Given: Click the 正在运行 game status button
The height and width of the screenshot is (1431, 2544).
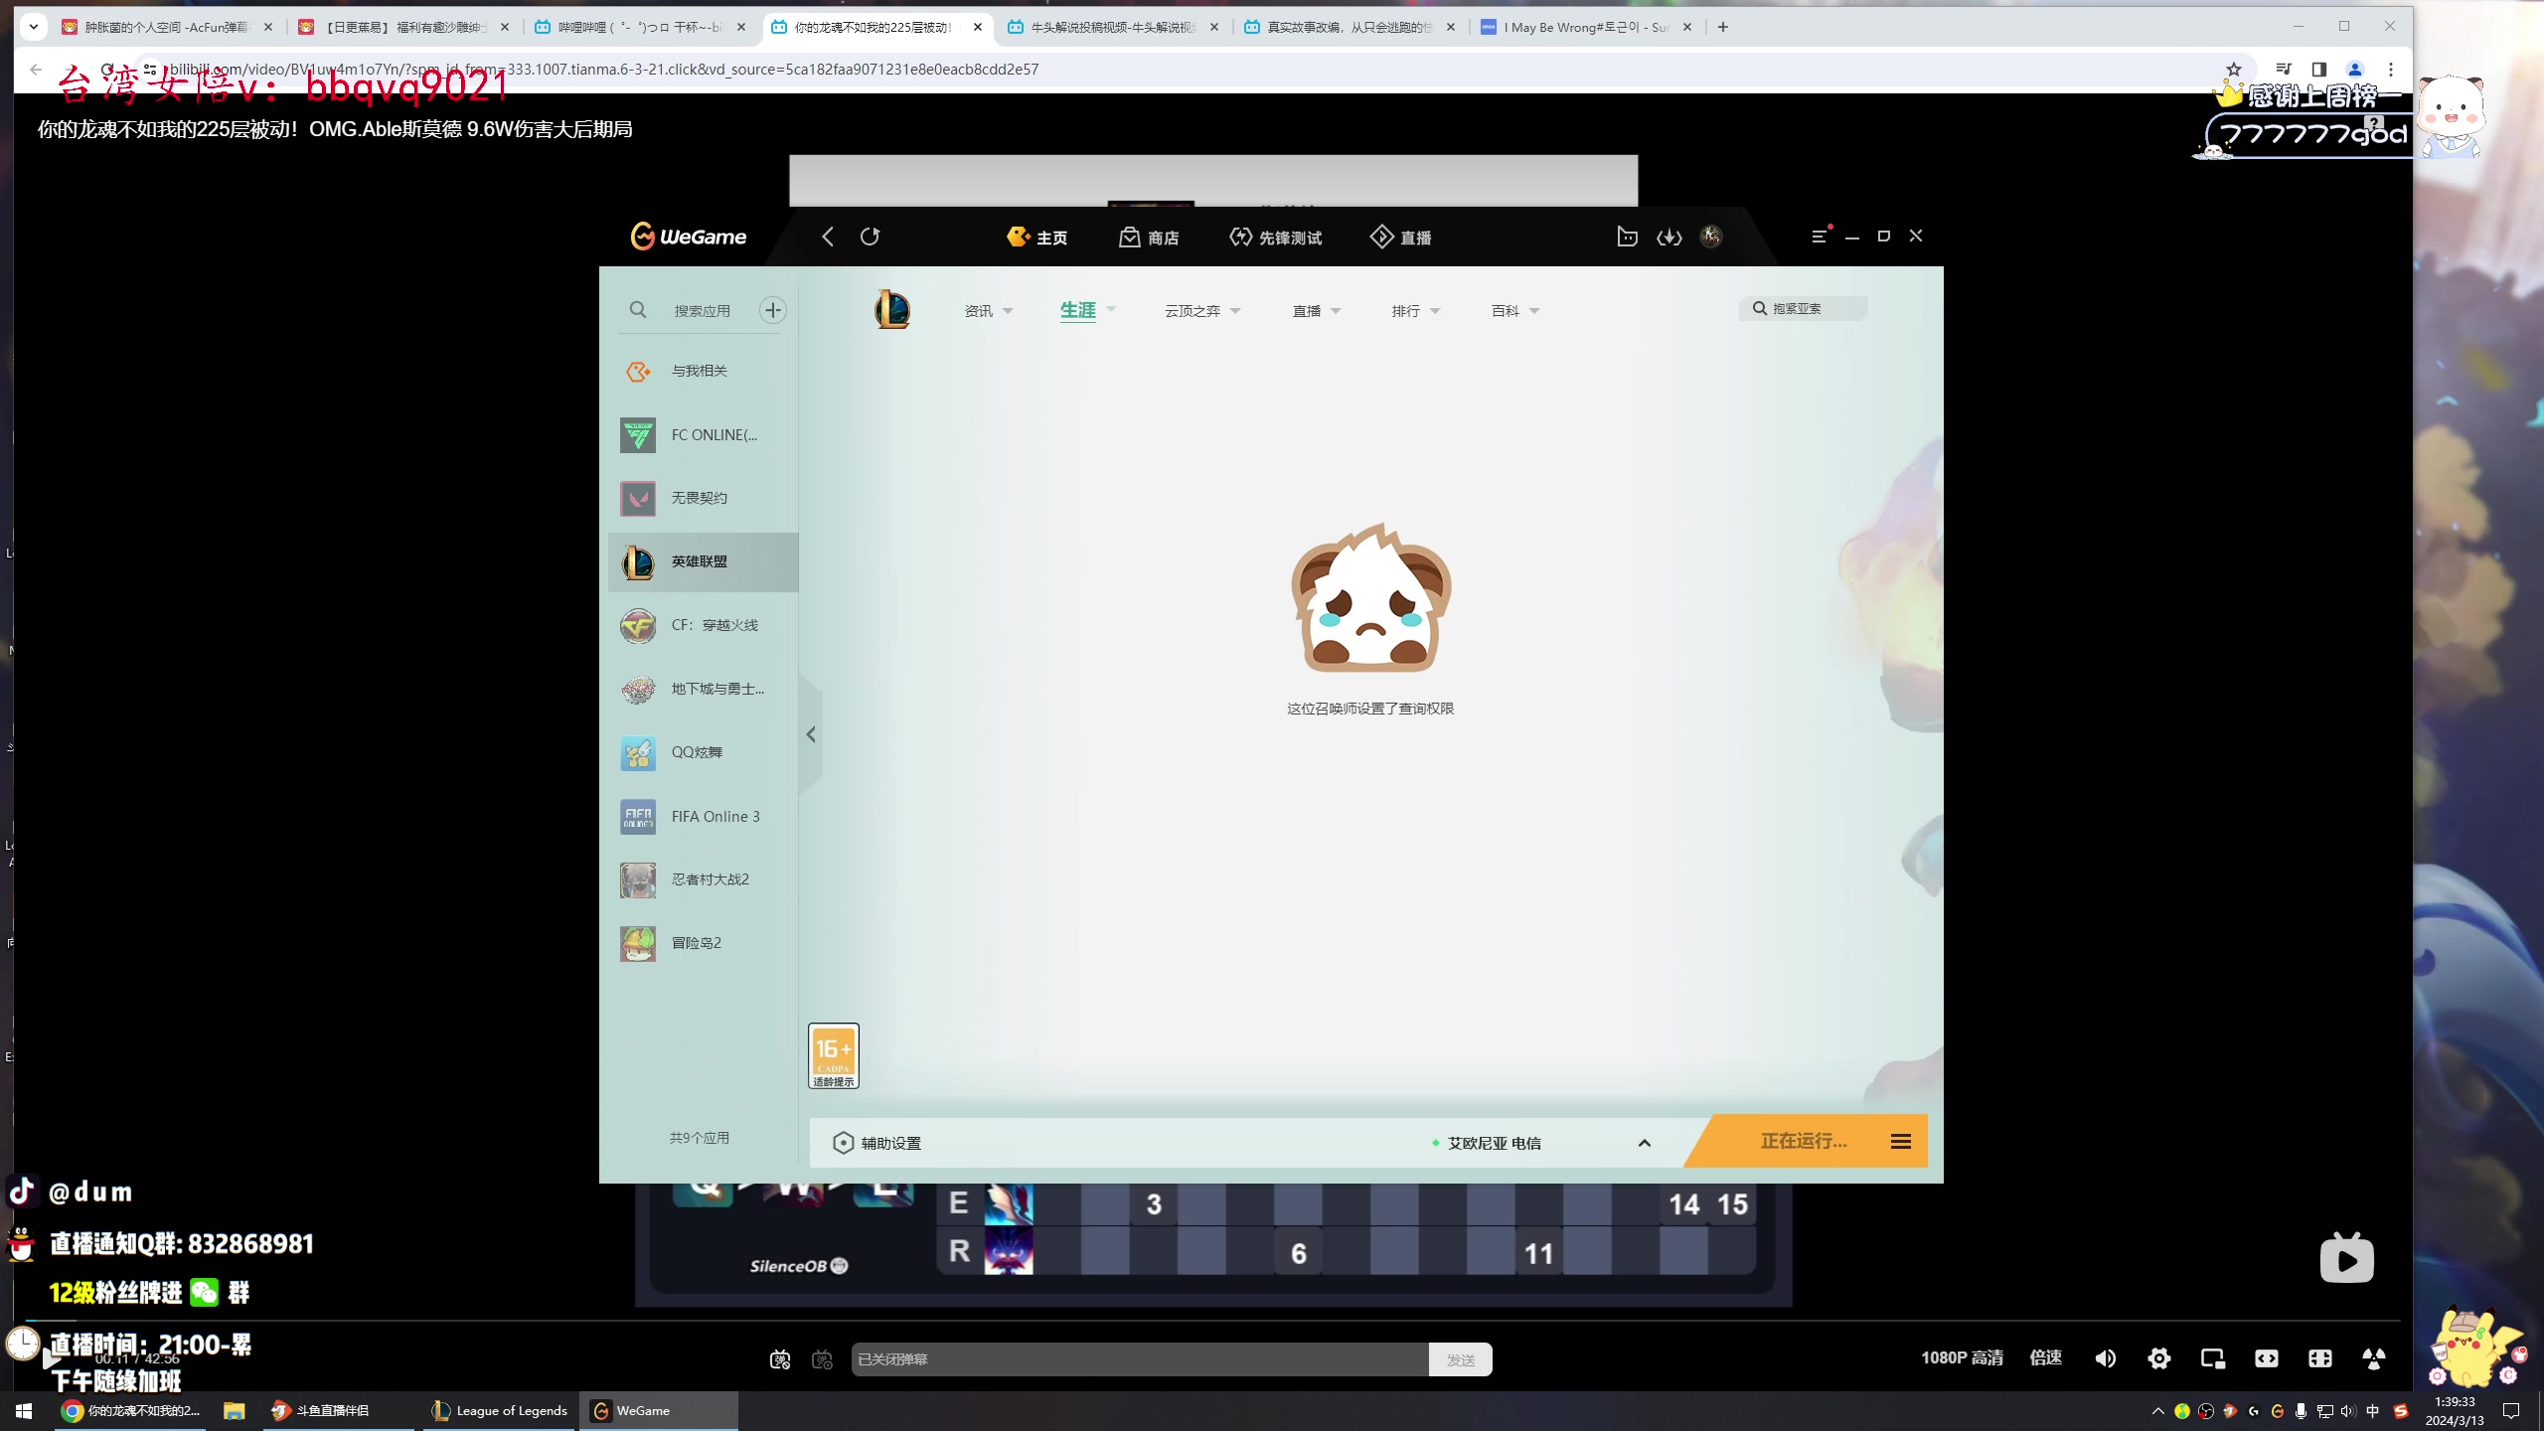Looking at the screenshot, I should point(1804,1141).
